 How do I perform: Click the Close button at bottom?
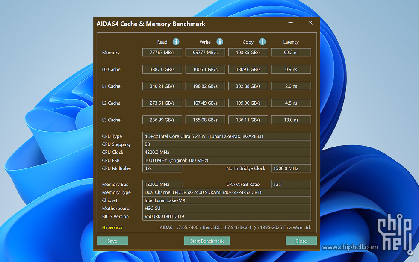click(301, 241)
